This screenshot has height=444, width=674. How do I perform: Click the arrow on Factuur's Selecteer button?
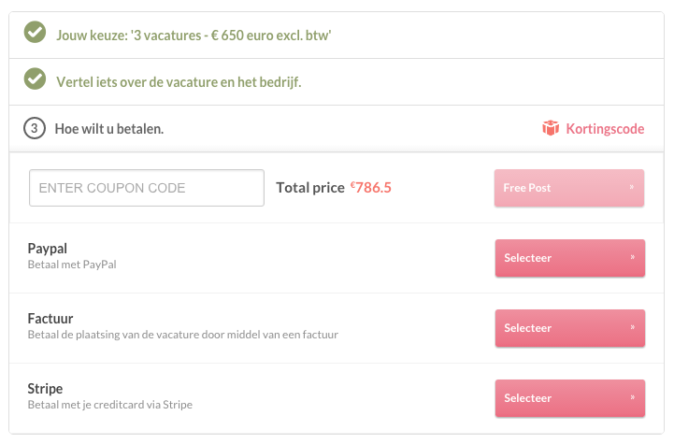(x=632, y=328)
